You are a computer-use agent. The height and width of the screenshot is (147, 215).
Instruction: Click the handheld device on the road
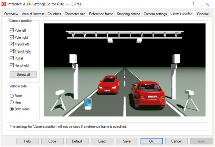pos(88,104)
